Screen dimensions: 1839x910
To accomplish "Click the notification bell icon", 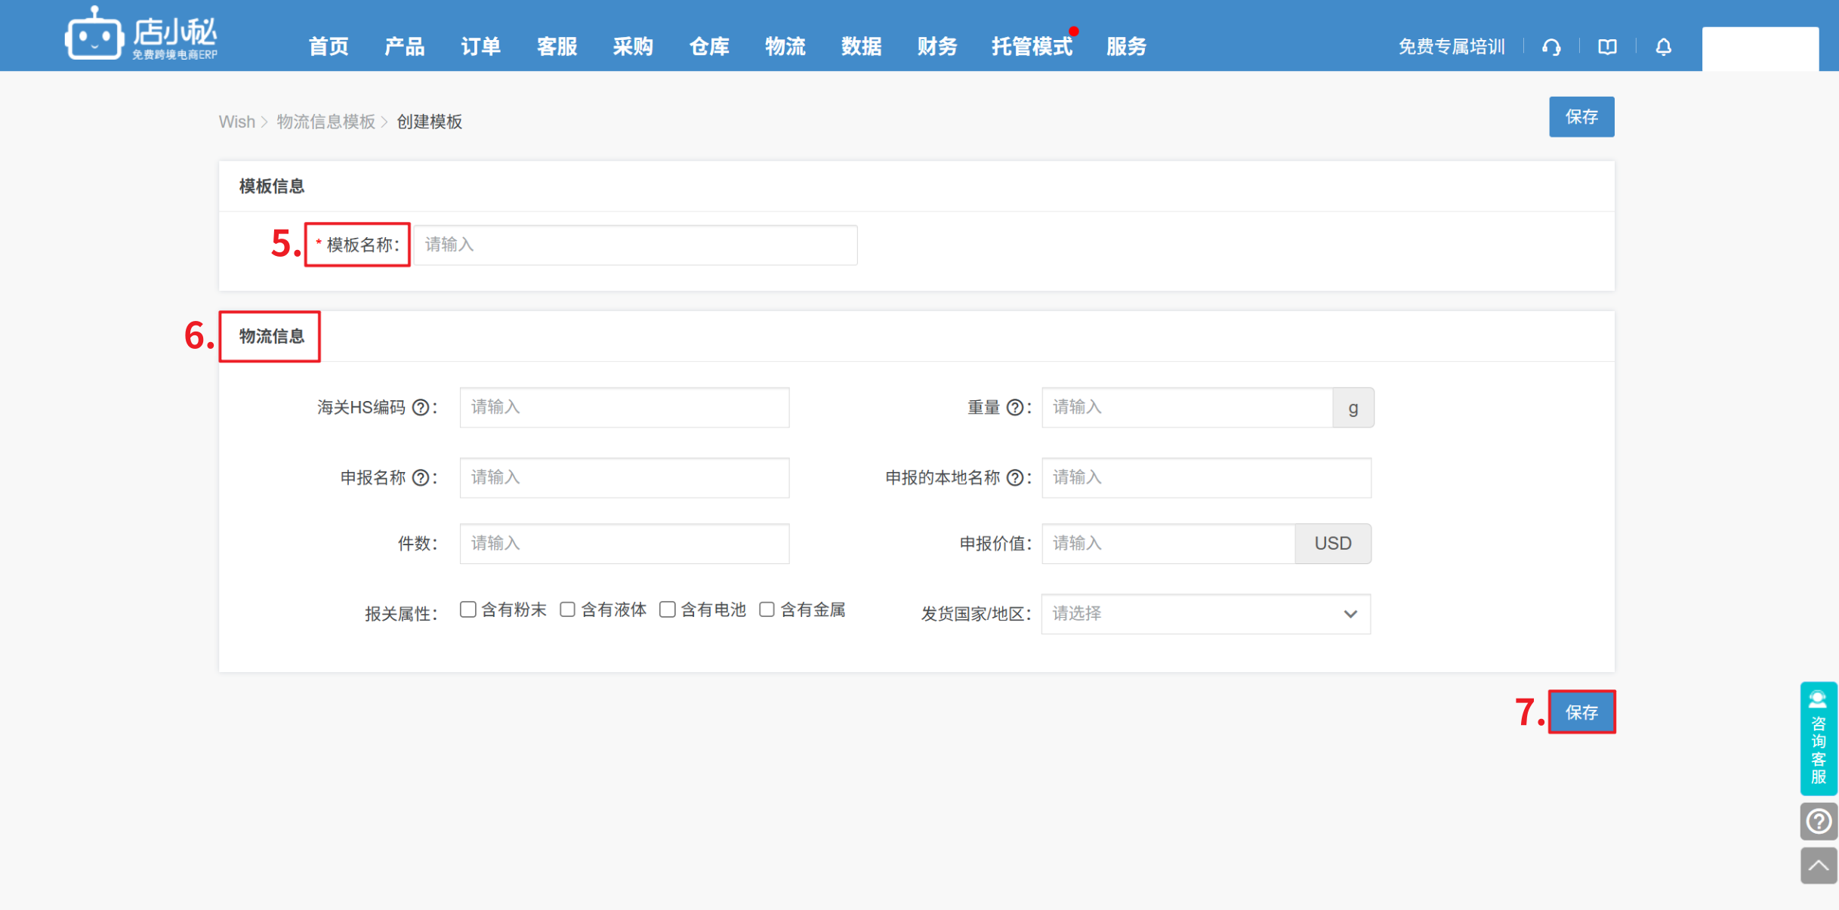I will [1663, 47].
